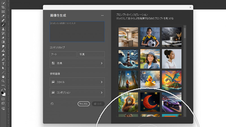Select the Spot Healing Brush tool

[3, 20]
